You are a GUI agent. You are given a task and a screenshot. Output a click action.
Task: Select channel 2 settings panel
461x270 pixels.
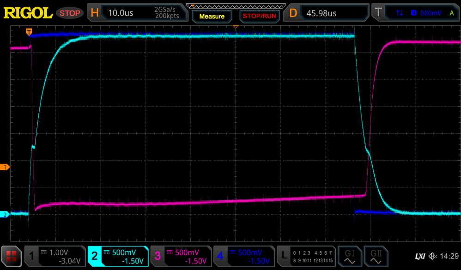118,256
